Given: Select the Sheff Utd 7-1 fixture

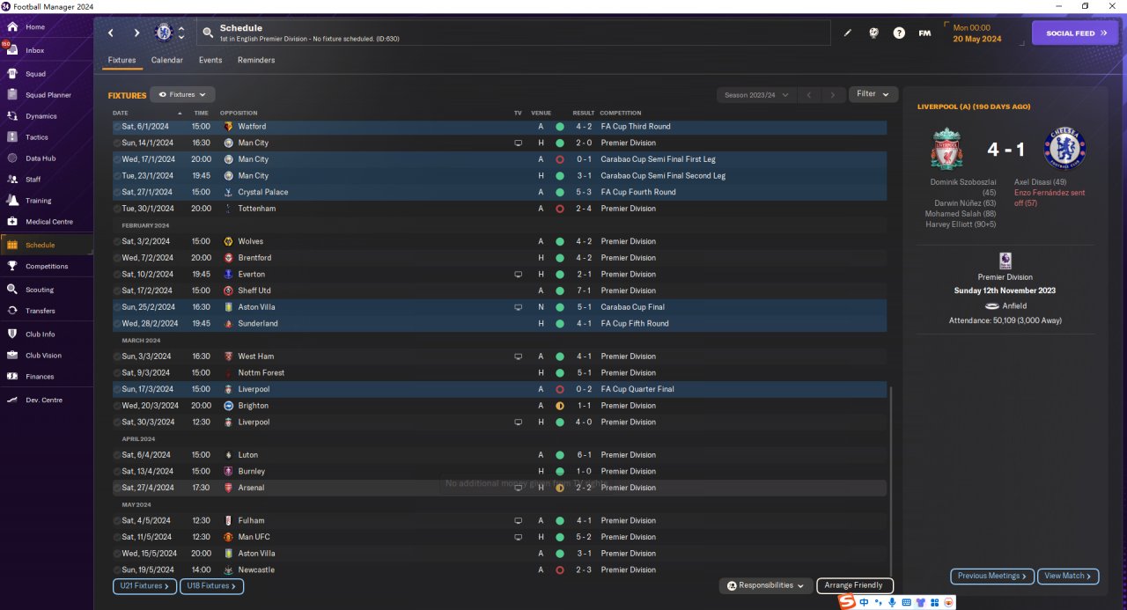Looking at the screenshot, I should [499, 290].
